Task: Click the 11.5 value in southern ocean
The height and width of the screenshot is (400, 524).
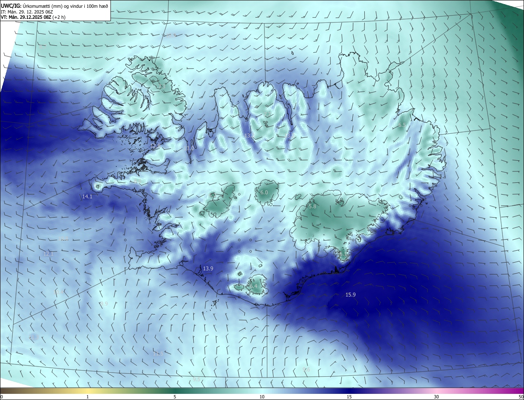Action: point(158,353)
